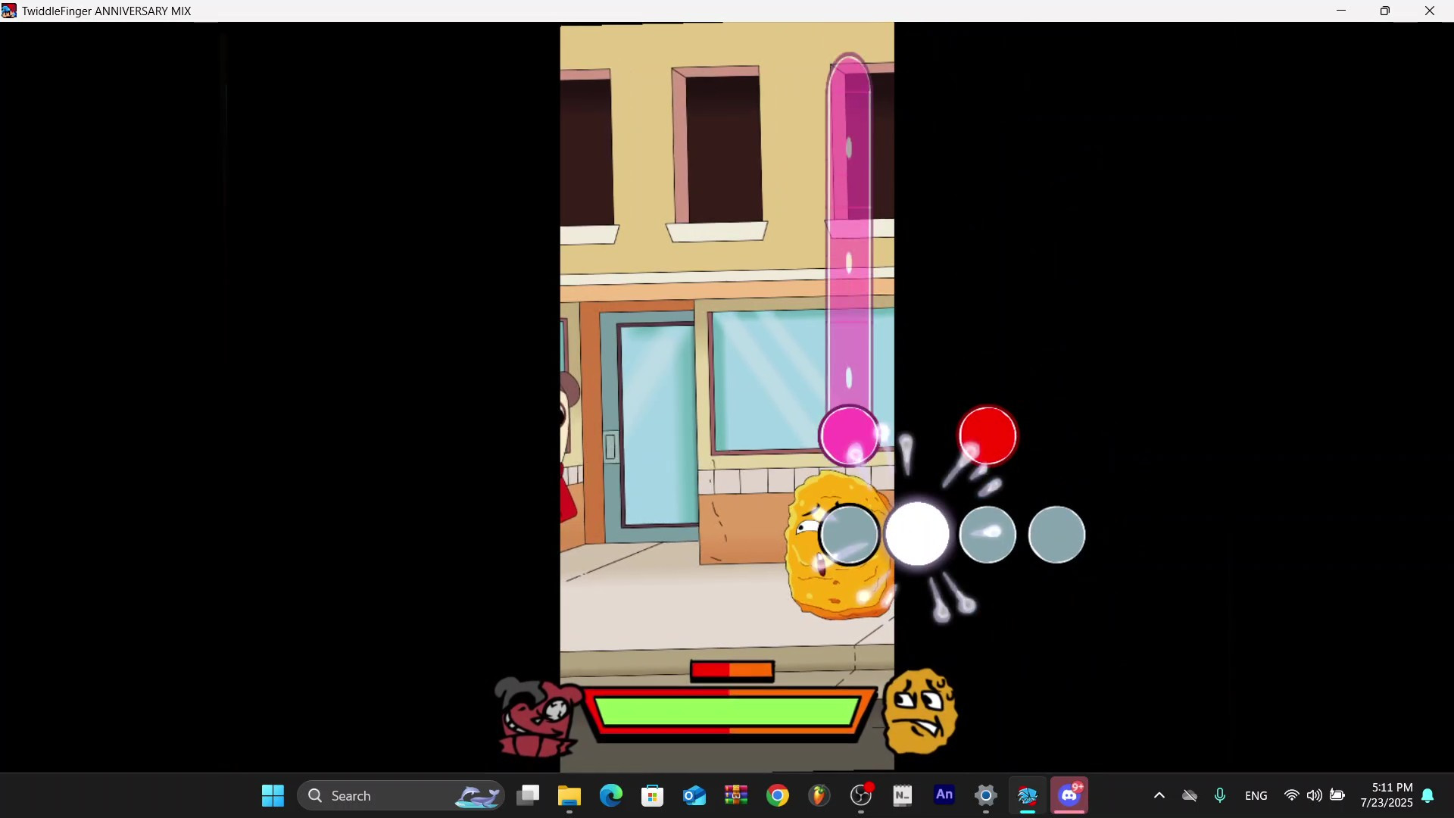The height and width of the screenshot is (818, 1454).
Task: Open FL Studio from the taskbar
Action: [x=819, y=795]
